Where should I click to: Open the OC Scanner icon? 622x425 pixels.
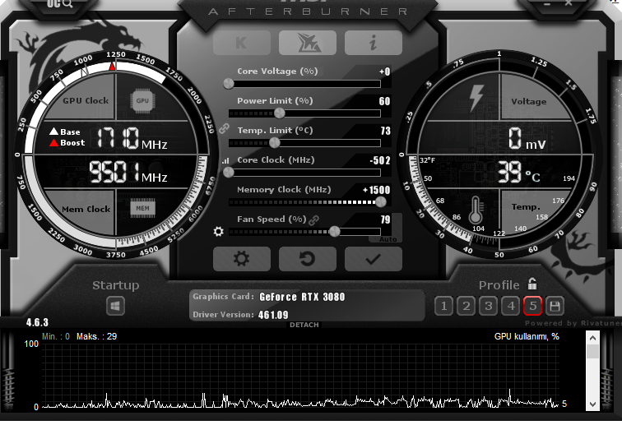(x=60, y=3)
